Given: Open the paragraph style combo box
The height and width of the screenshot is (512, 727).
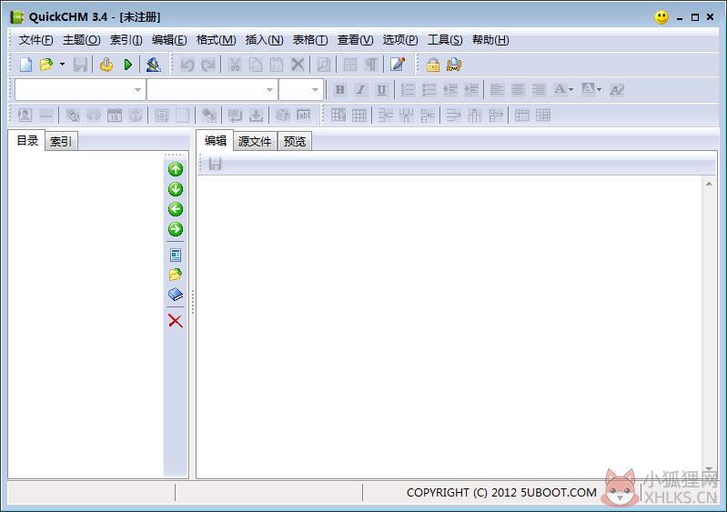Looking at the screenshot, I should point(80,90).
